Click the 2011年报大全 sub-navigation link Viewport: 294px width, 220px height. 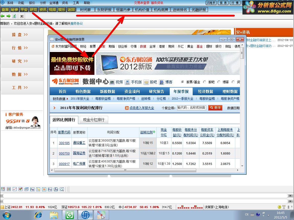[80, 99]
